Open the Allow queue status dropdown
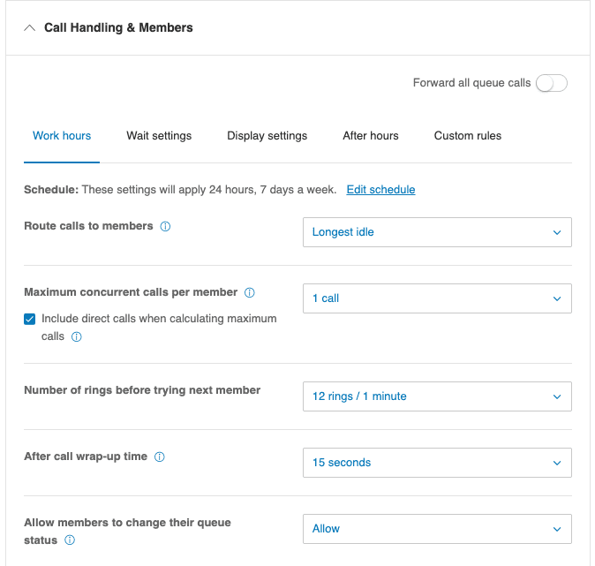The width and height of the screenshot is (595, 566). [437, 529]
